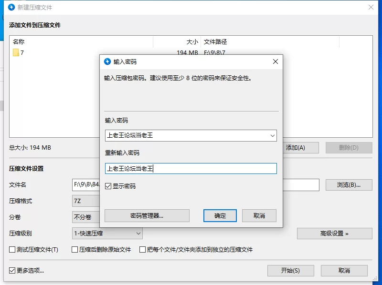Click the 删除(D) button

click(x=349, y=148)
